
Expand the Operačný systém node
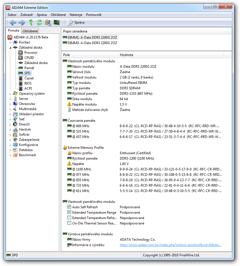(x=10, y=94)
